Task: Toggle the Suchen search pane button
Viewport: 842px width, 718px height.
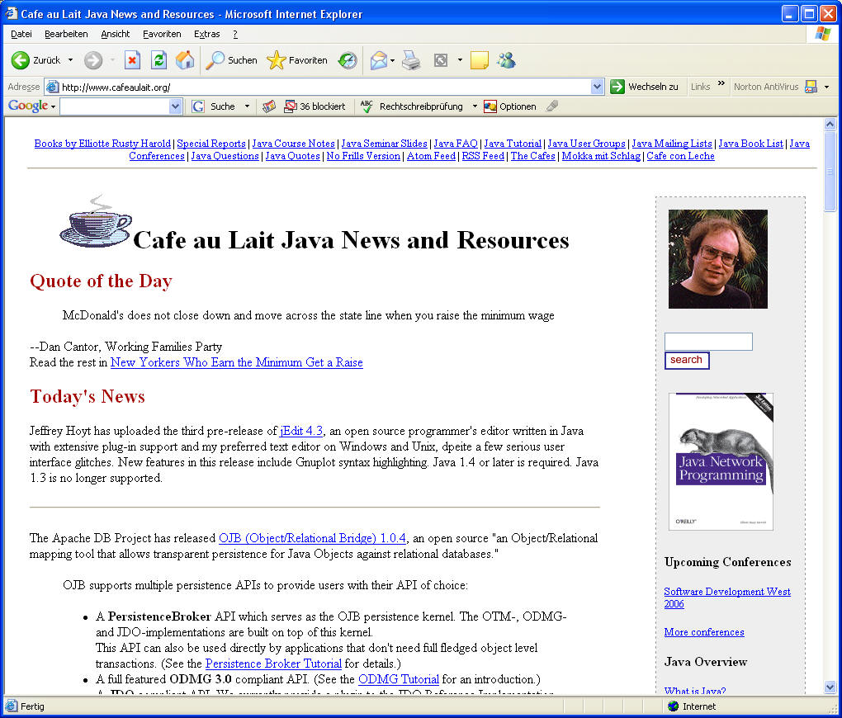Action: [x=232, y=60]
